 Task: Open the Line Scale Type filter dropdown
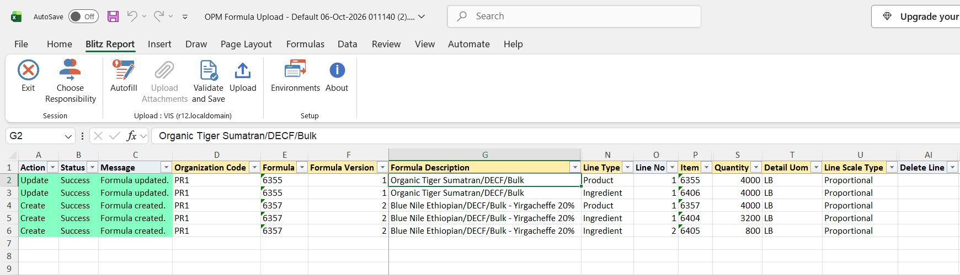[892, 167]
